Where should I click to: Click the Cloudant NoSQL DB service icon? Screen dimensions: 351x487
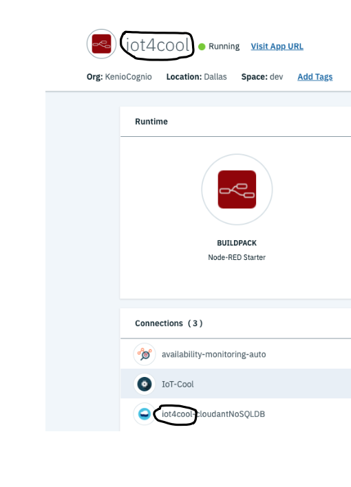(x=145, y=413)
